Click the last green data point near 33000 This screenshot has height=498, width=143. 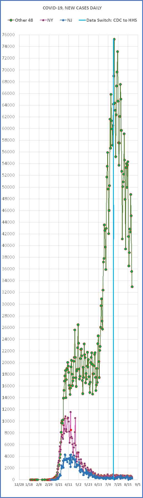[132, 287]
